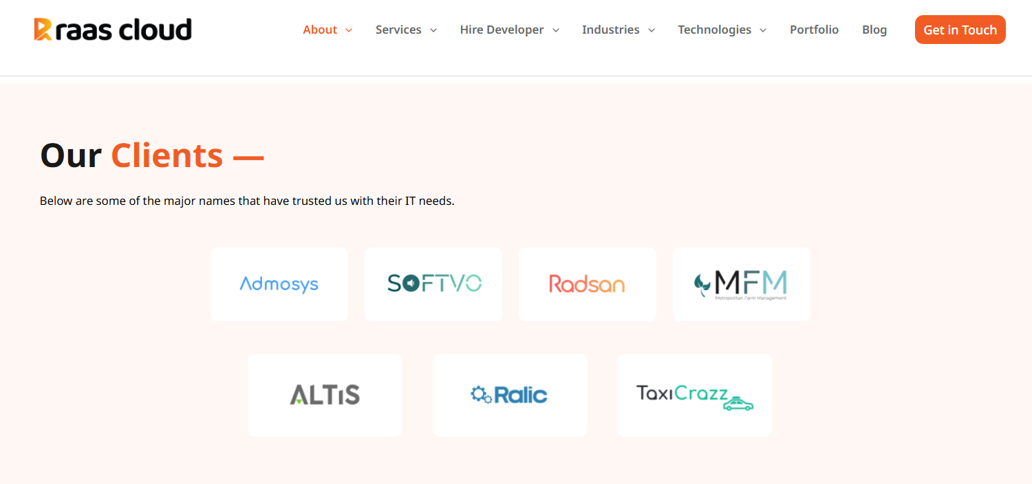Image resolution: width=1032 pixels, height=484 pixels.
Task: Open the About menu
Action: pos(320,30)
